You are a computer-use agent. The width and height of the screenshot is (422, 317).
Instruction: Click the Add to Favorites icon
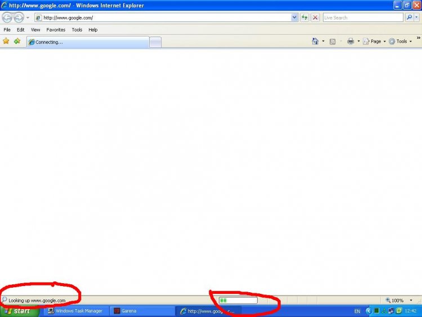point(17,41)
